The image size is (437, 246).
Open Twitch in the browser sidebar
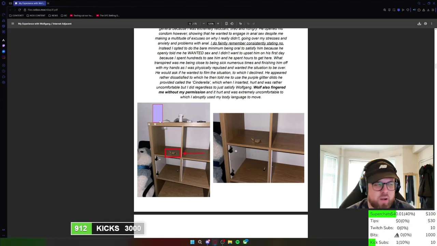pyautogui.click(x=3, y=45)
